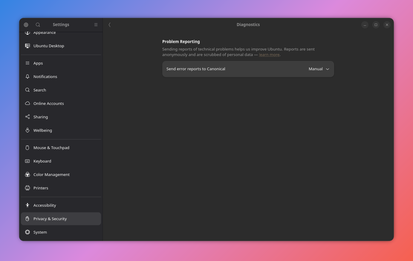Select the Privacy & Security entry
This screenshot has width=413, height=261.
click(x=50, y=219)
